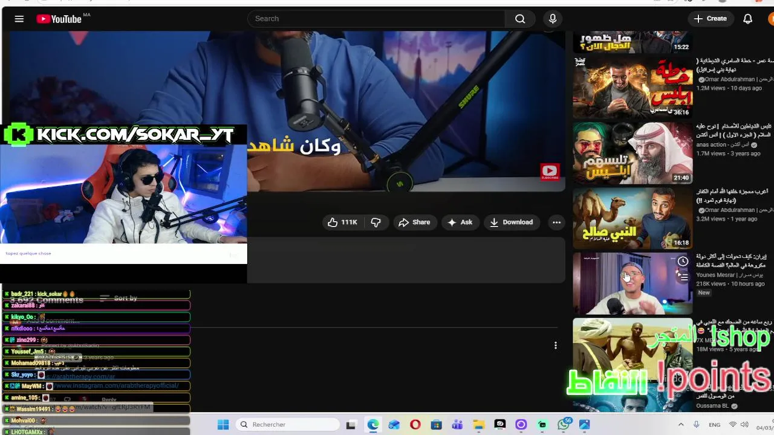Image resolution: width=774 pixels, height=435 pixels.
Task: Open Task View on the taskbar
Action: (351, 425)
